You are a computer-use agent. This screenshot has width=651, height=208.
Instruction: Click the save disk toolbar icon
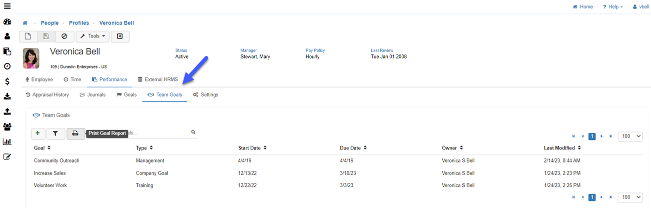click(46, 36)
